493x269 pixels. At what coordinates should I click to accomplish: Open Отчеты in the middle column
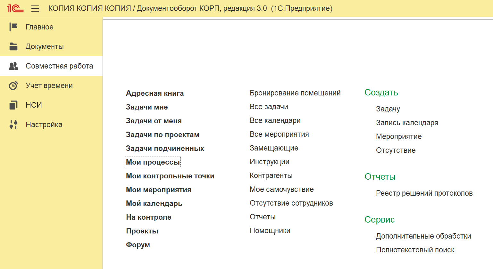pos(263,217)
